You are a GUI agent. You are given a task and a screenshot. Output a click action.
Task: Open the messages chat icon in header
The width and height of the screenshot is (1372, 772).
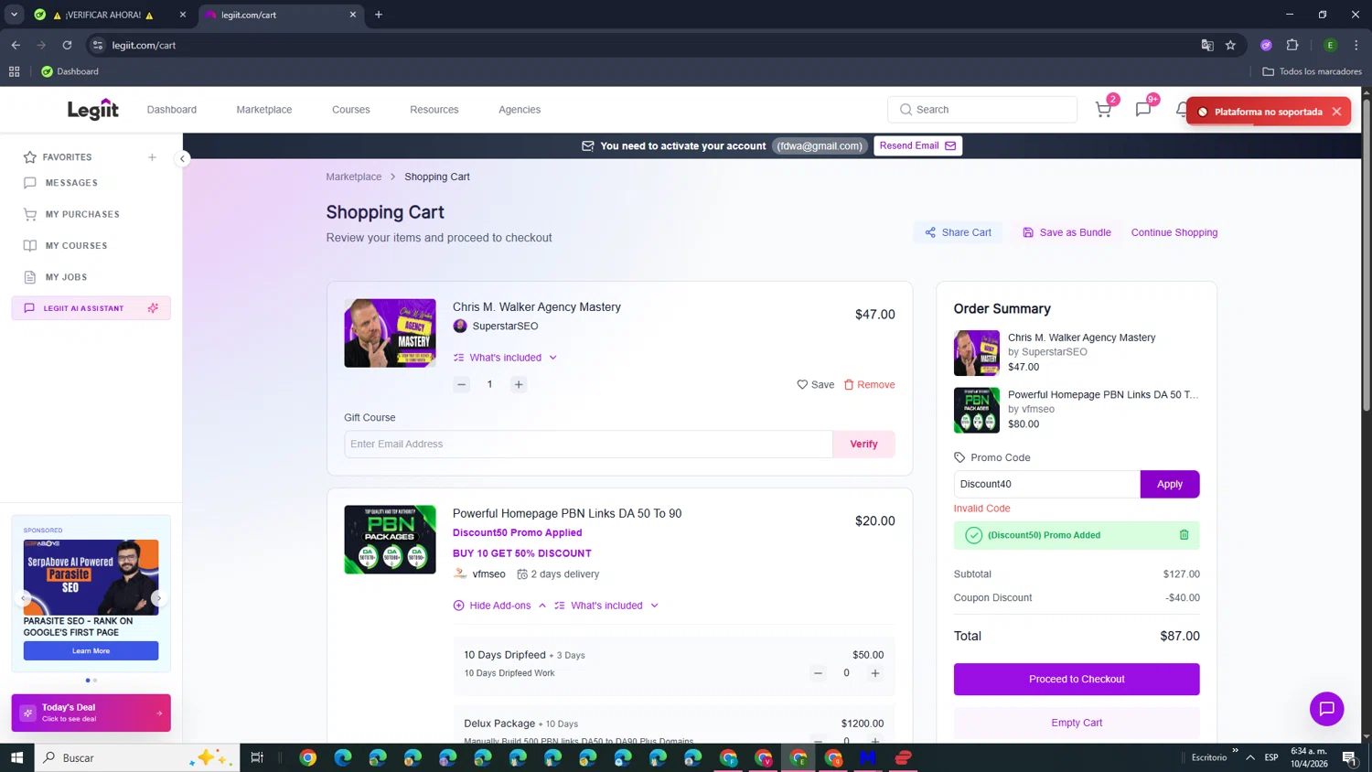coord(1143,110)
